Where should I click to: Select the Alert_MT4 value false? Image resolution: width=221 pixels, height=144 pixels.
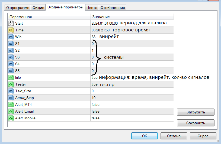(95, 105)
